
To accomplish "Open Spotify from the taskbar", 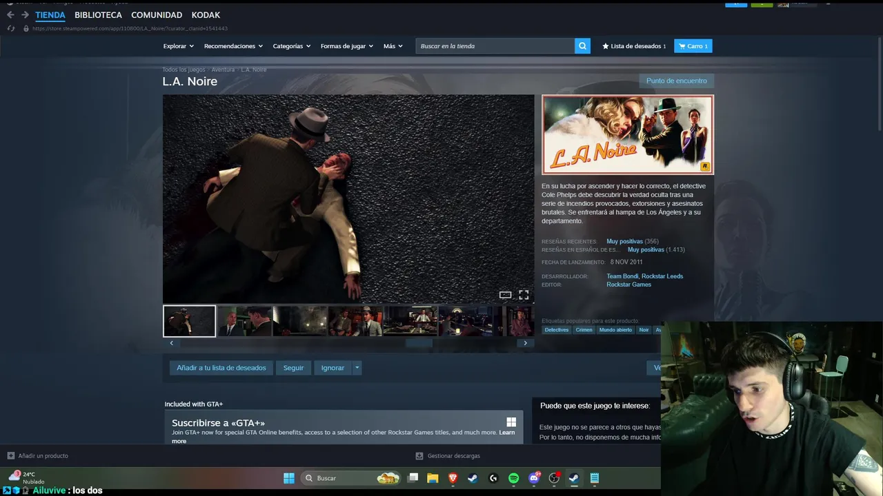I will tap(514, 478).
